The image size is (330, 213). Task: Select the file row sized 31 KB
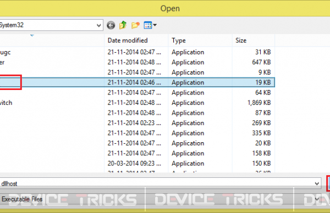137,52
